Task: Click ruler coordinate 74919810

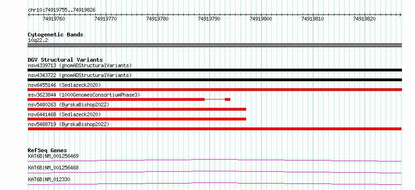Action: pyautogui.click(x=312, y=19)
